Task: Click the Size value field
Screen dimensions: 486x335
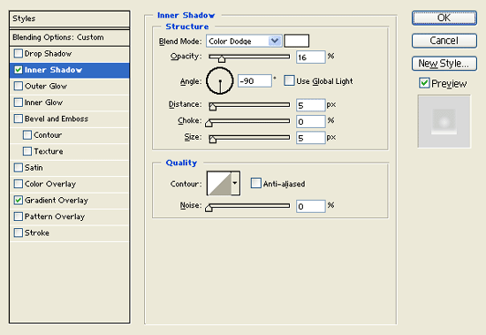Action: (310, 138)
